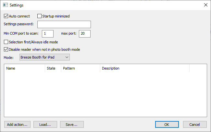The width and height of the screenshot is (211, 132).
Task: Click the max port input box
Action: tap(84, 34)
